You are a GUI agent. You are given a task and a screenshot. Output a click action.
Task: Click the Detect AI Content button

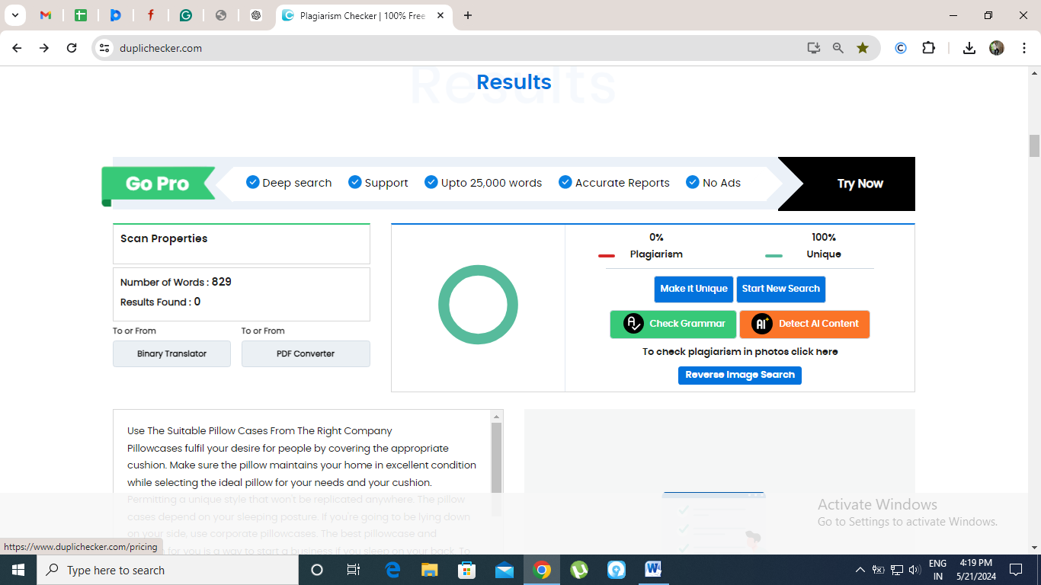point(805,324)
